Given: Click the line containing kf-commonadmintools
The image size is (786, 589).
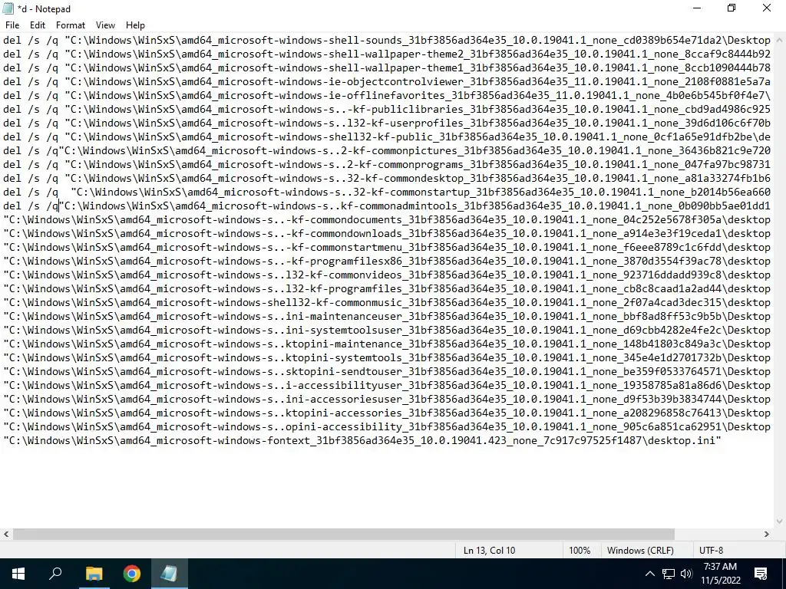Looking at the screenshot, I should pyautogui.click(x=387, y=206).
